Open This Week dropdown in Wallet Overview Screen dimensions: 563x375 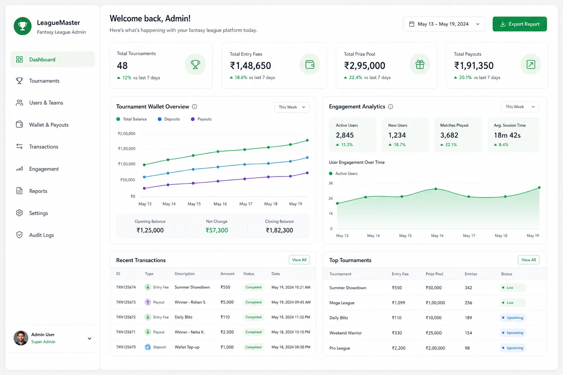292,107
